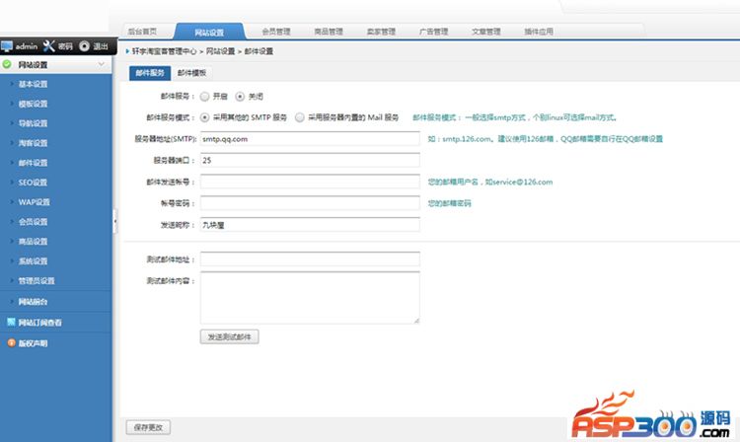Select the 开启 mail service radio
Screen dimensions: 740x442
point(204,97)
